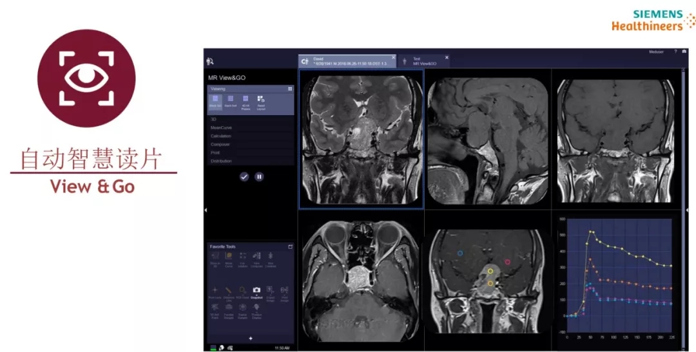Open the Calculation workflow step
The image size is (696, 352).
250,136
